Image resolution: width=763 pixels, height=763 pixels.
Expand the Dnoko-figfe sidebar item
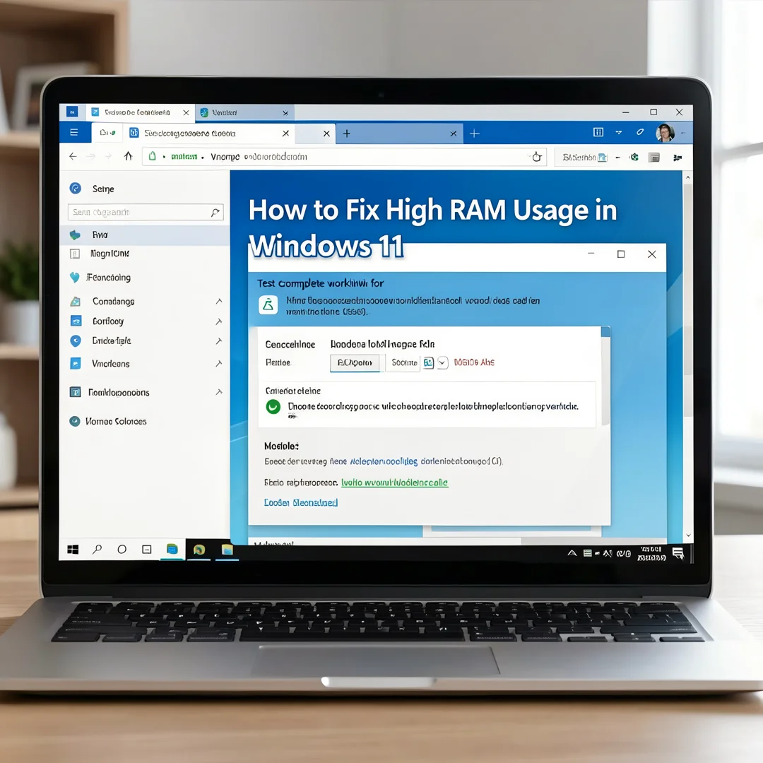219,341
